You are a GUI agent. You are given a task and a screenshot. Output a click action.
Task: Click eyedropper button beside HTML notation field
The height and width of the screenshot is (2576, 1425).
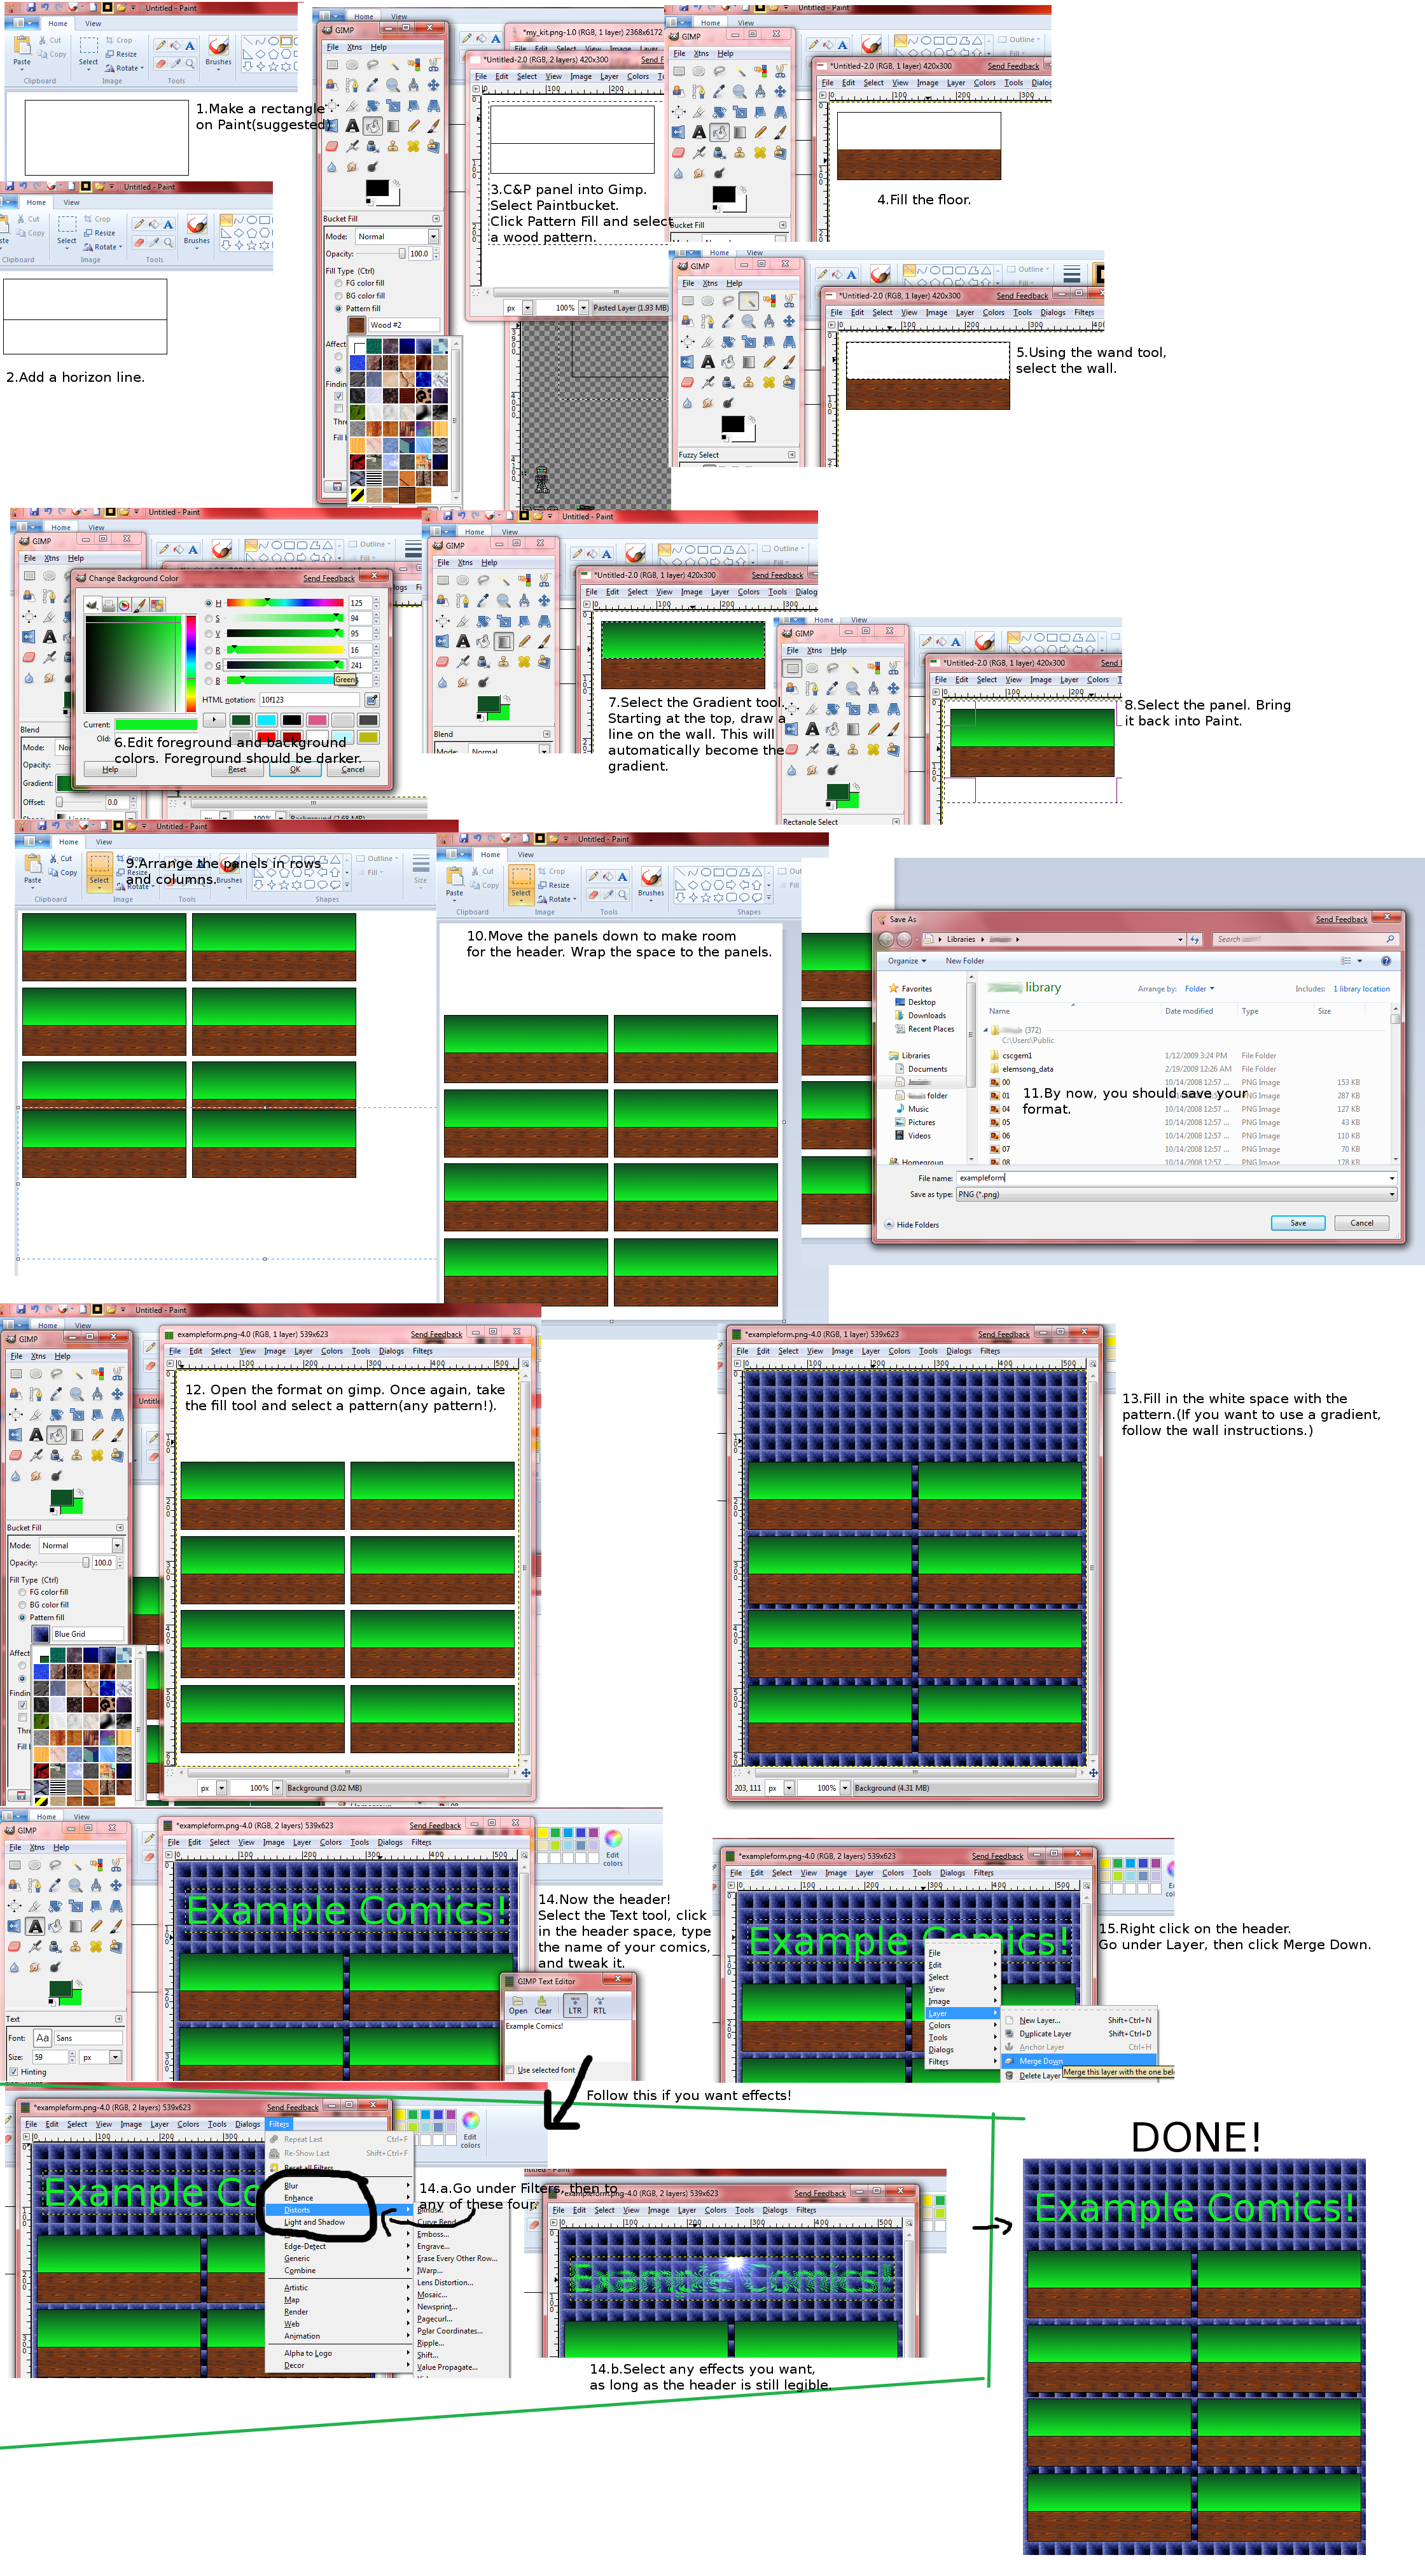[372, 700]
